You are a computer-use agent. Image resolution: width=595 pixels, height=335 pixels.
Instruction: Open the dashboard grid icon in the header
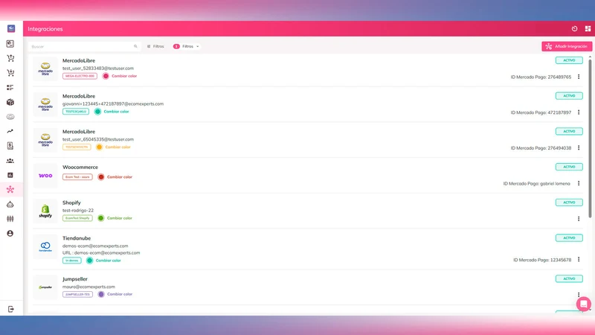(588, 29)
